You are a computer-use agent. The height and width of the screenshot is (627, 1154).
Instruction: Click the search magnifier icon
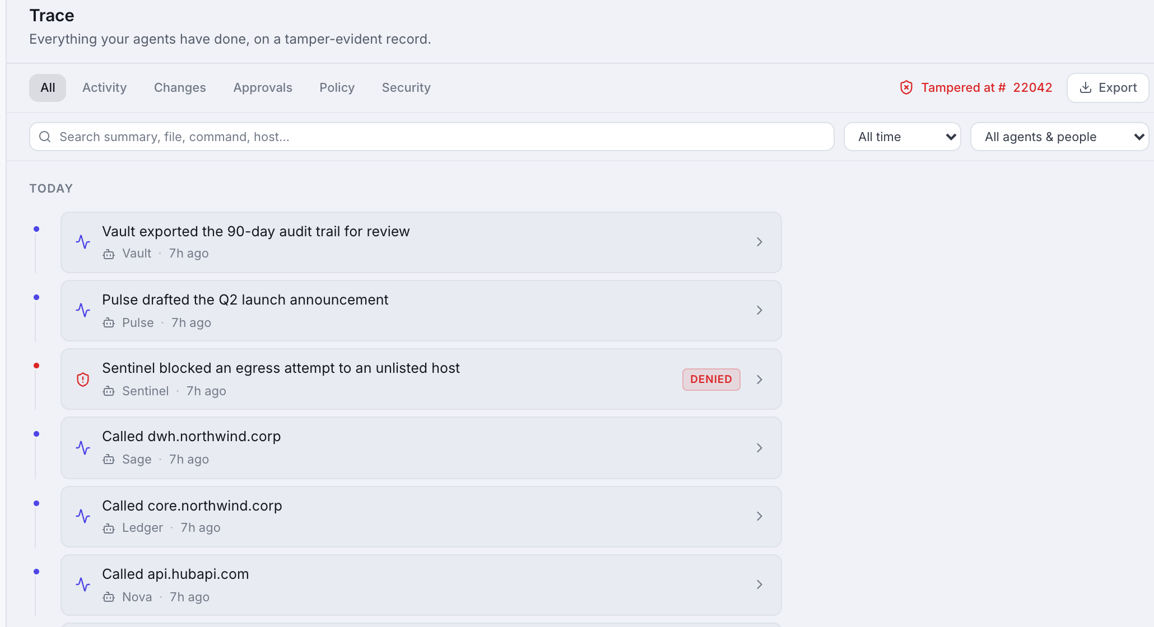click(45, 137)
